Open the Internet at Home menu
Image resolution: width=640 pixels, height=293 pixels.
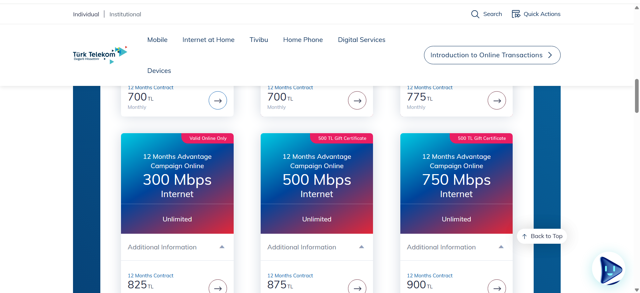(208, 40)
